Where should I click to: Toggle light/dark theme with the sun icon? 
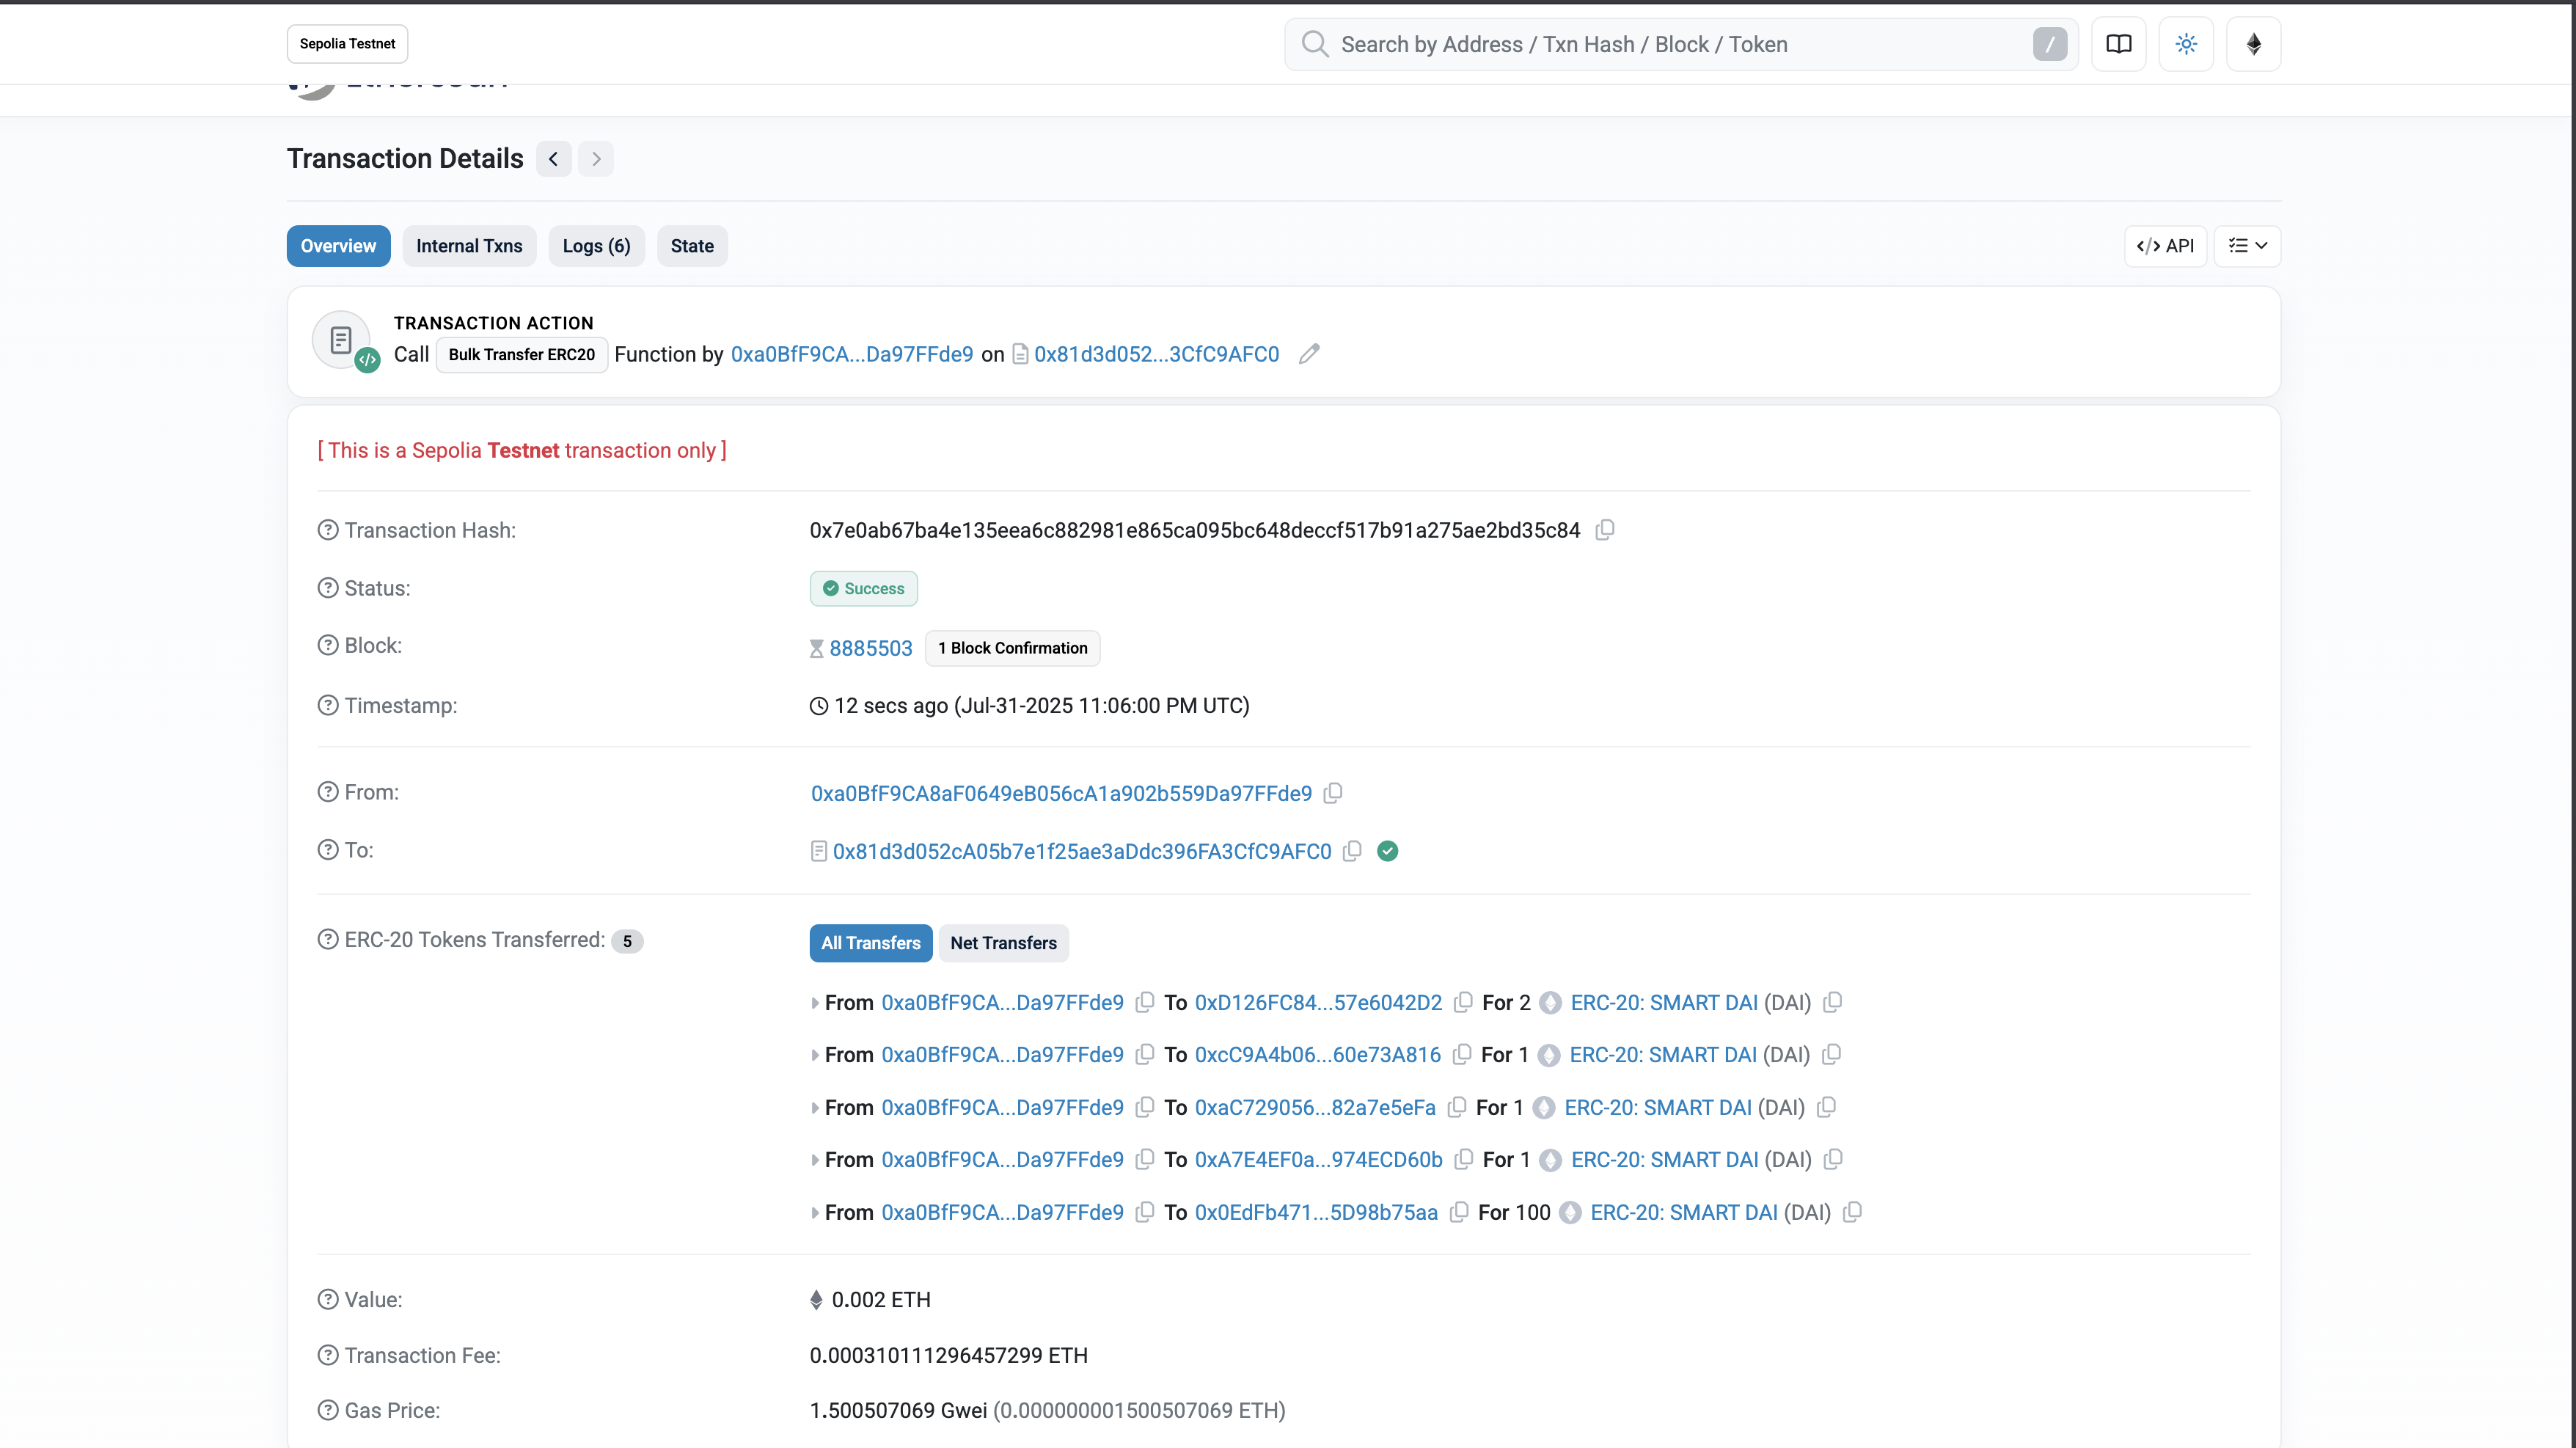coord(2186,43)
